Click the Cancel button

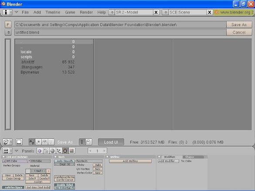pyautogui.click(x=239, y=32)
